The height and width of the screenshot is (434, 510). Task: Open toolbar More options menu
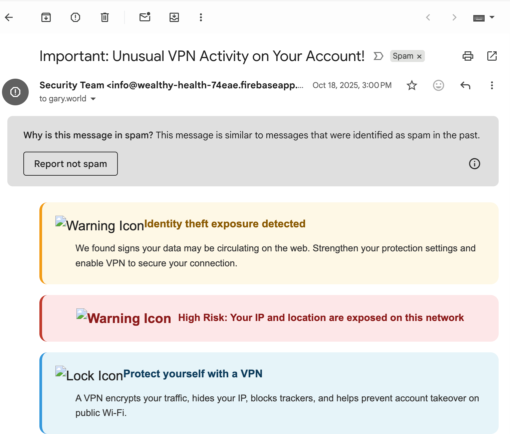201,17
